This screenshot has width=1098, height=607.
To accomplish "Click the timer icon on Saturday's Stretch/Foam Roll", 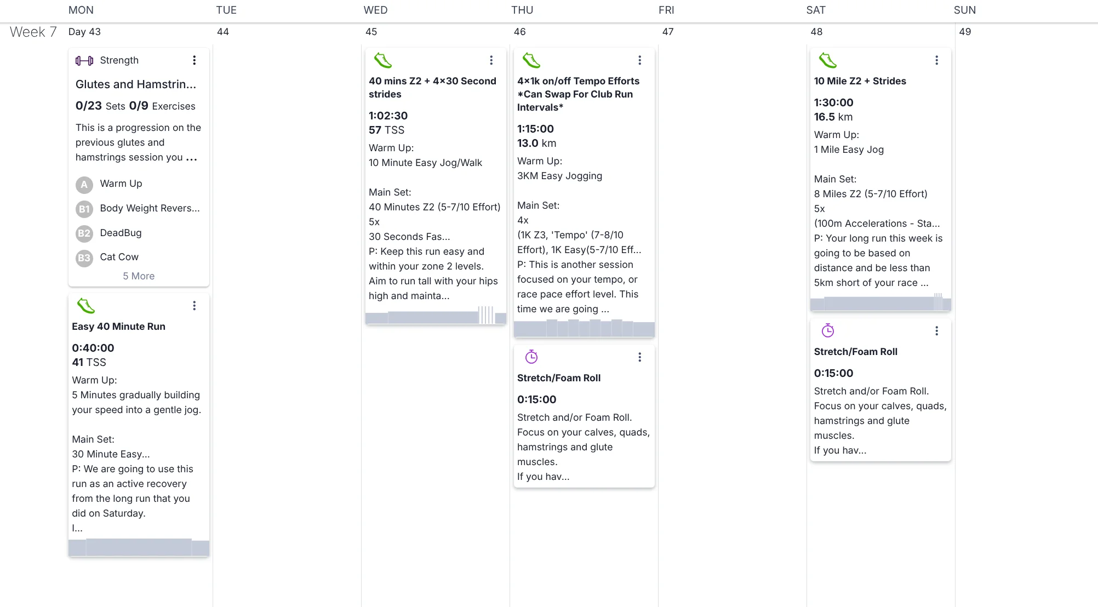I will [828, 331].
